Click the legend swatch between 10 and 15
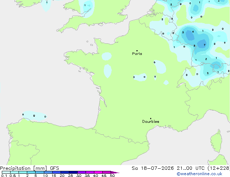This screenshot has width=230, height=177. click(x=48, y=172)
